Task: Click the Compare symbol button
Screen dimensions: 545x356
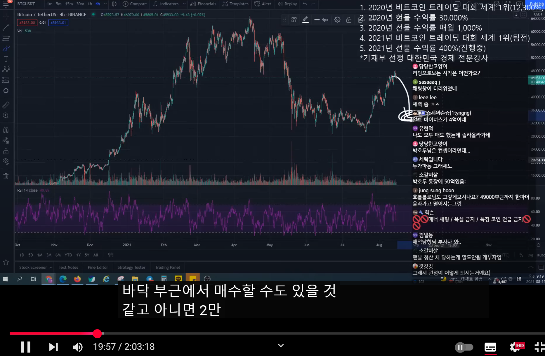Action: [x=135, y=4]
